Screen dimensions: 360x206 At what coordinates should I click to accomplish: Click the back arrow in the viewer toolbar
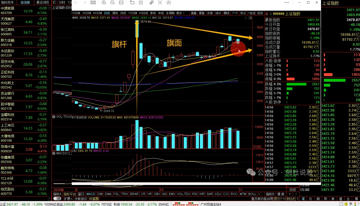click(x=76, y=3)
